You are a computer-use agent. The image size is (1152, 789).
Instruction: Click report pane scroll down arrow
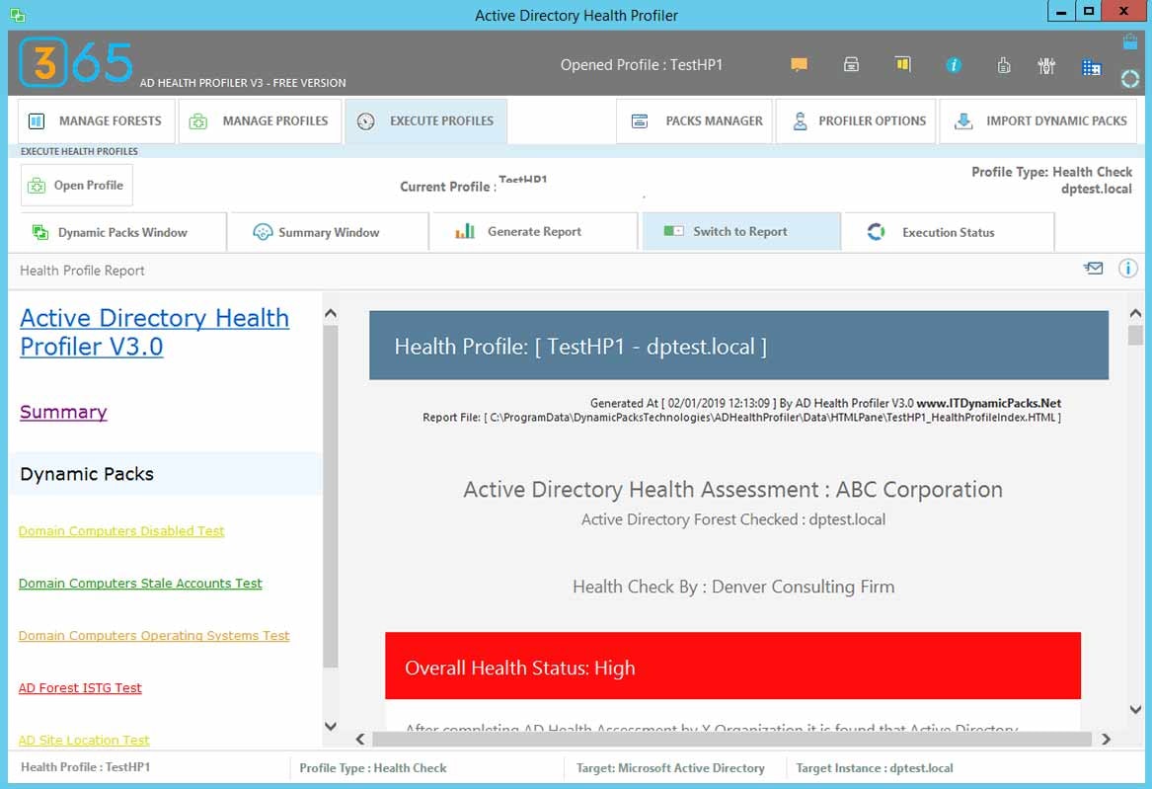pos(1135,710)
